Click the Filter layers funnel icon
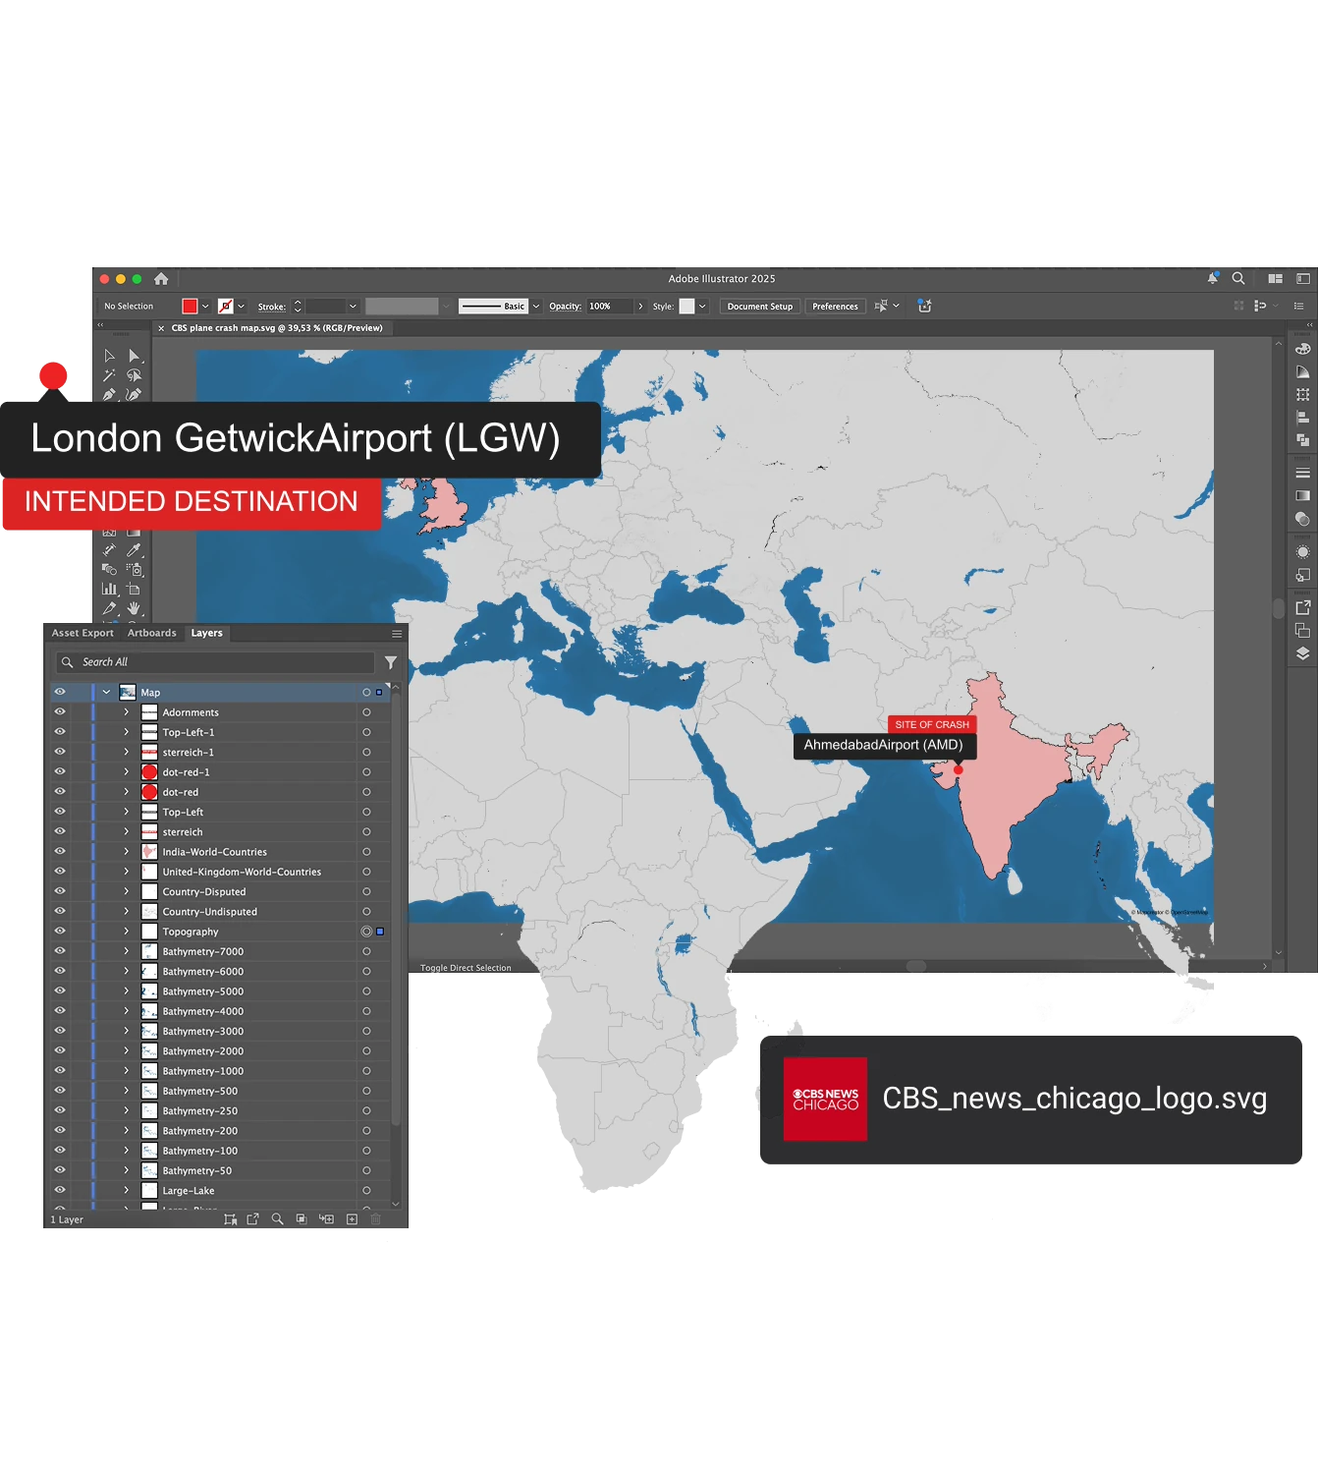 pyautogui.click(x=391, y=662)
